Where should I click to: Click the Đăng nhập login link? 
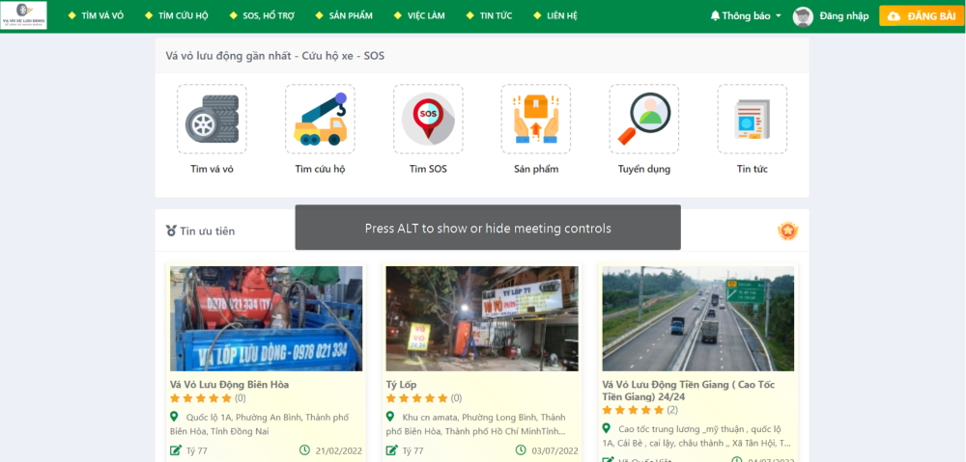tap(843, 16)
